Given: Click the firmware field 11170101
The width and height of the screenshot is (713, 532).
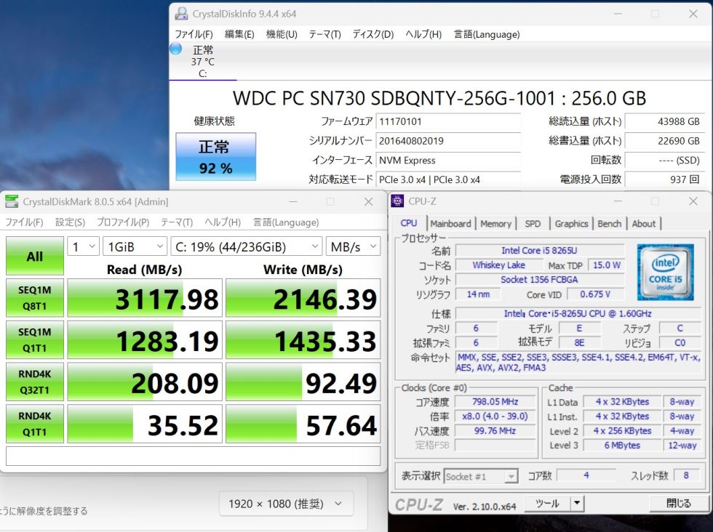Looking at the screenshot, I should pos(449,122).
